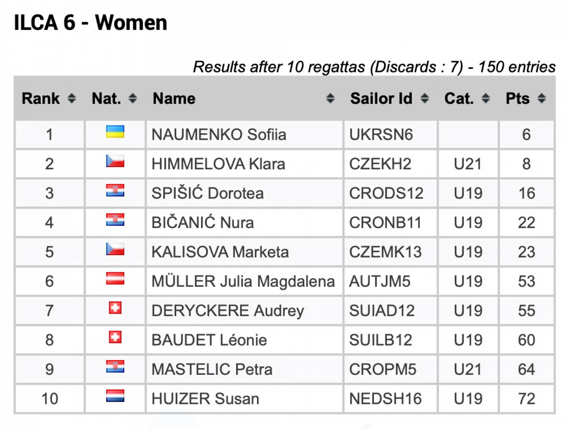Sort by nationality using Nat. arrows
Viewport: 566px width, 429px height.
pyautogui.click(x=133, y=98)
